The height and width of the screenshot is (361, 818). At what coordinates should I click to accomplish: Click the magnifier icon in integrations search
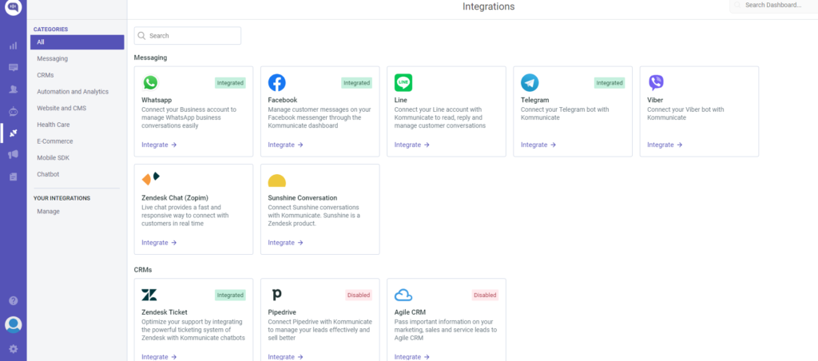pos(141,36)
